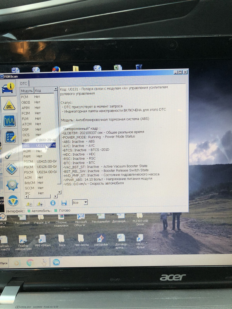Click the module list scroll-left arrow
The height and width of the screenshot is (309, 232).
click(27, 197)
